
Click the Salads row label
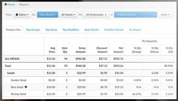click(11, 73)
